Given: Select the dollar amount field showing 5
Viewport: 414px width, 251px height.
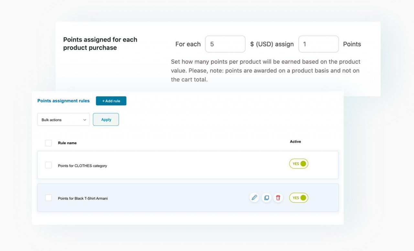Looking at the screenshot, I should pyautogui.click(x=225, y=44).
